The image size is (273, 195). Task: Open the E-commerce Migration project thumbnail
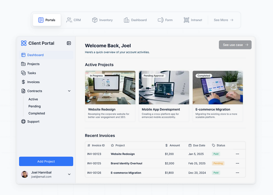[218, 87]
